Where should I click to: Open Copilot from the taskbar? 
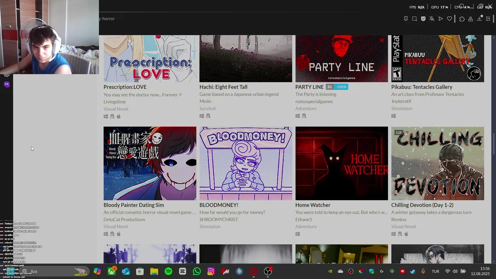pos(97,272)
